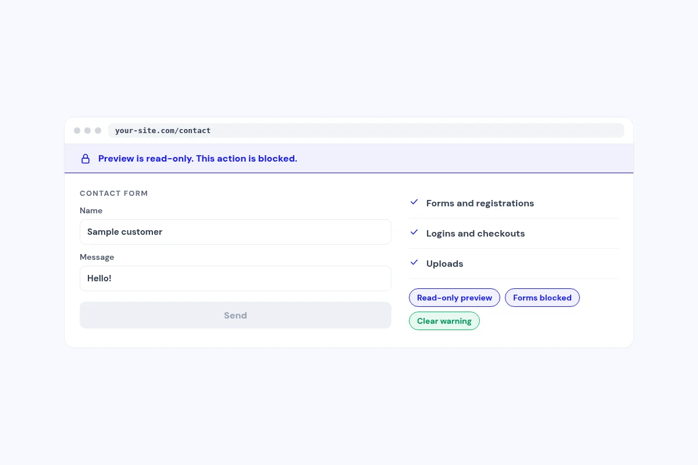The width and height of the screenshot is (698, 465).
Task: Click the your-site.com/contact address bar
Action: [x=366, y=131]
